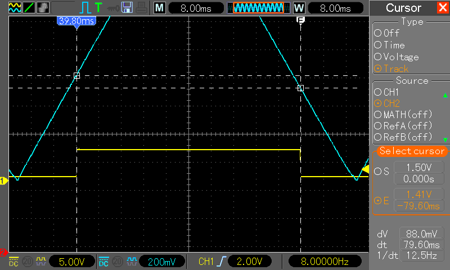Click the red channel 2 ground marker
Image resolution: width=450 pixels, height=270 pixels.
[3, 253]
